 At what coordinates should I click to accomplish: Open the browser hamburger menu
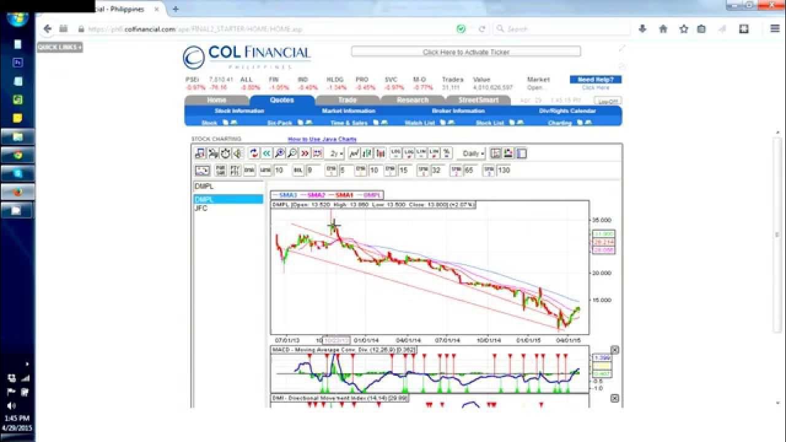coord(774,29)
